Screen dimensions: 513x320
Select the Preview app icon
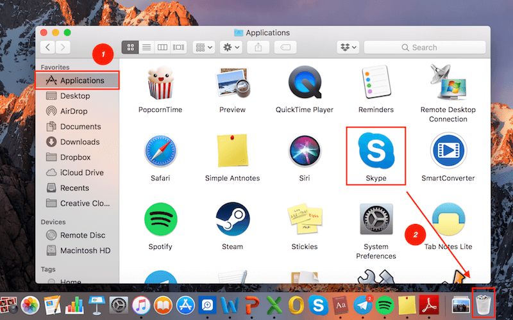click(233, 83)
